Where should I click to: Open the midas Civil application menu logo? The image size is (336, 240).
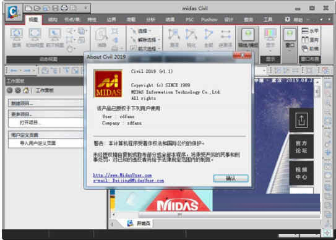tap(13, 12)
